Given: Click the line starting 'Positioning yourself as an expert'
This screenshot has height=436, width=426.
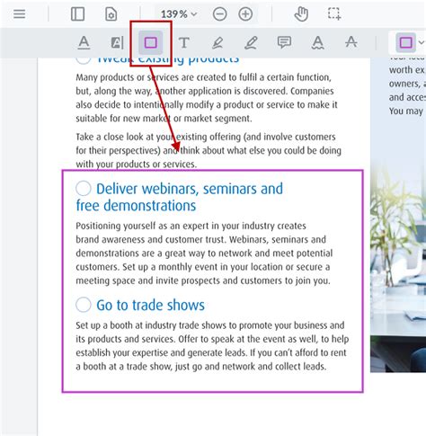Looking at the screenshot, I should tap(191, 226).
